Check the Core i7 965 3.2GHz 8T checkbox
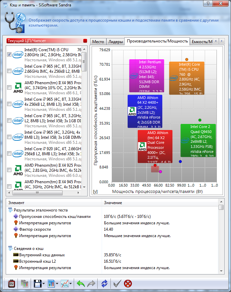This screenshot has height=292, width=231. click(x=9, y=121)
